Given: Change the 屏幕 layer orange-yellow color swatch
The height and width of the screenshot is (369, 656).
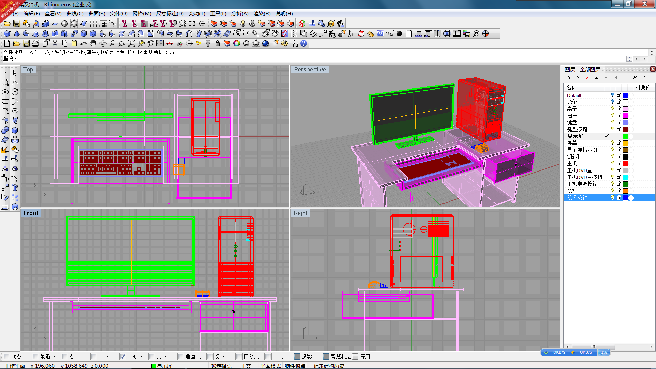Looking at the screenshot, I should [x=625, y=143].
